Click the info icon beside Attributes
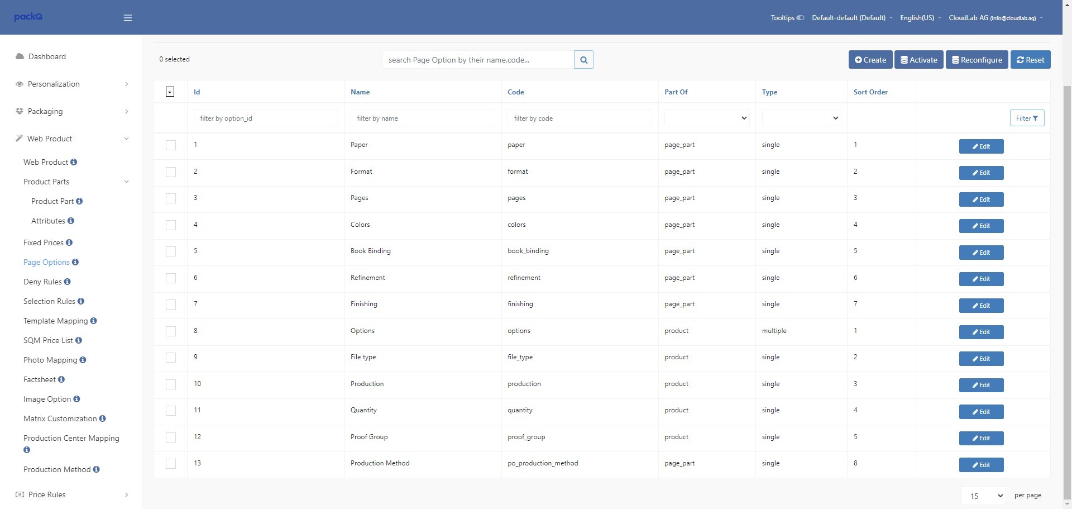 71,221
